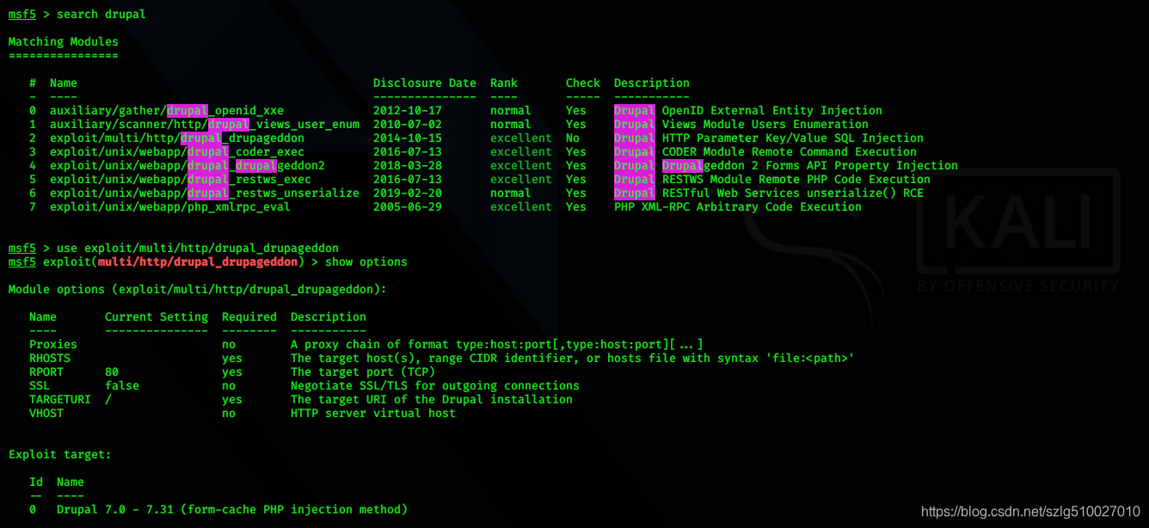The height and width of the screenshot is (528, 1149).
Task: Click the 'use exploit/multi/http/drupal_drupageddon' command
Action: click(x=198, y=249)
